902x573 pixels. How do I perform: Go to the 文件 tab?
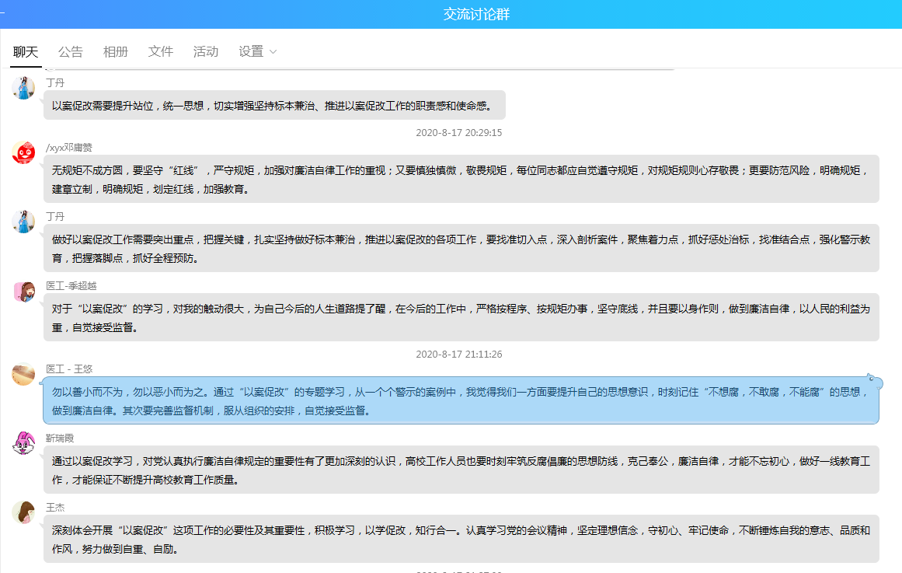pyautogui.click(x=161, y=52)
